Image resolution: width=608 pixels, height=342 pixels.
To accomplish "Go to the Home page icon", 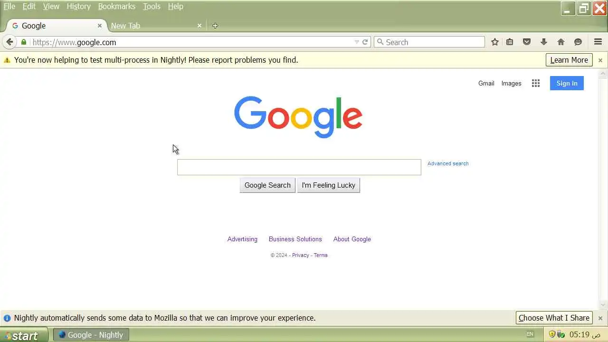I will pos(561,42).
